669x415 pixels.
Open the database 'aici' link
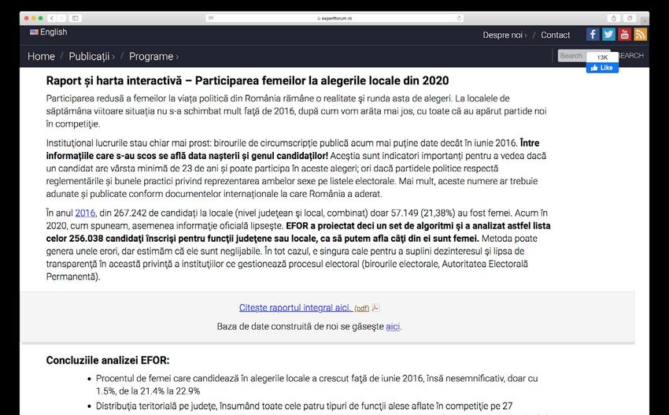click(x=393, y=327)
